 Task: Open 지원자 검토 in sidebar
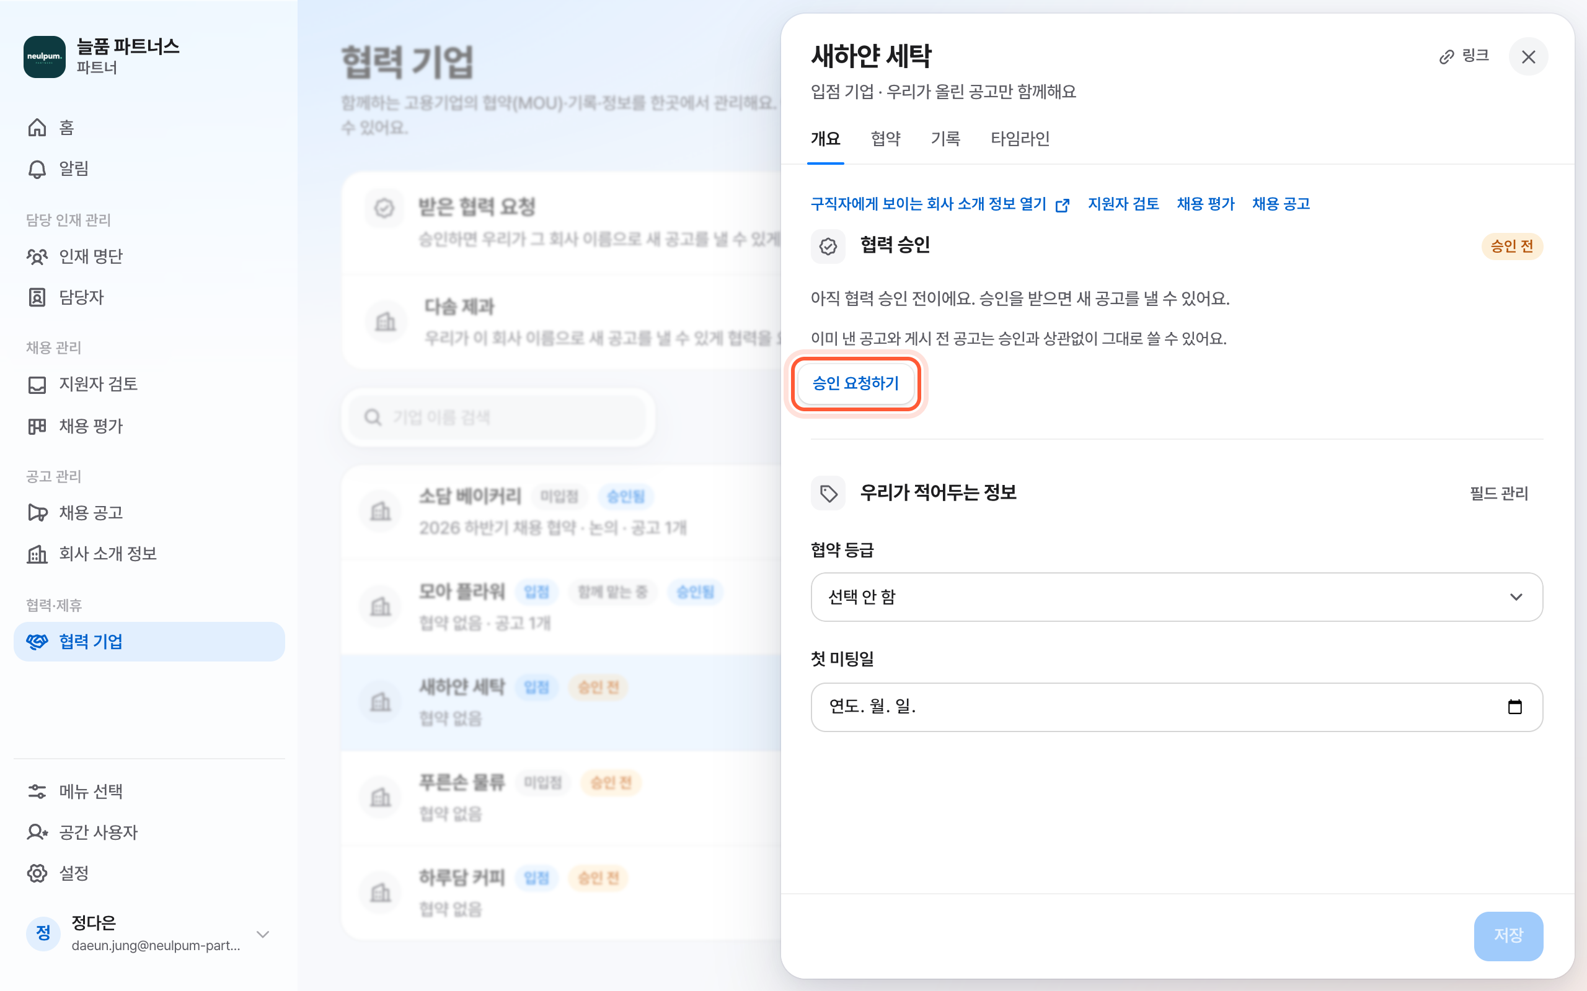149,384
